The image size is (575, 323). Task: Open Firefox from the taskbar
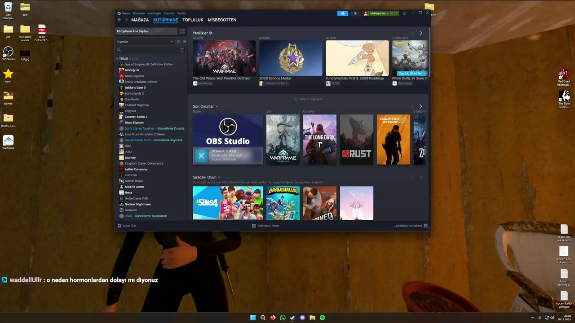click(273, 318)
